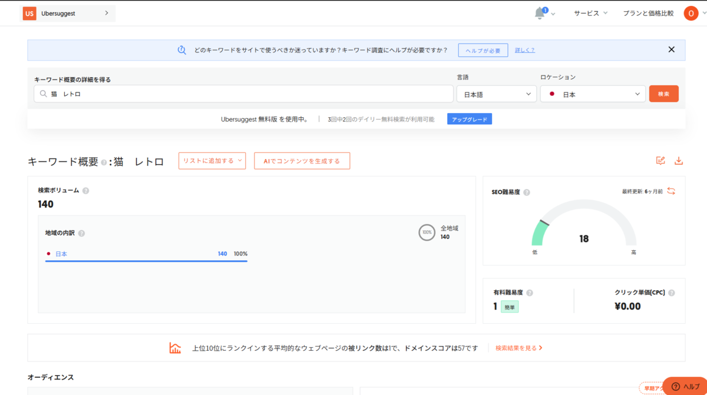This screenshot has height=395, width=707.
Task: Open the 言語 日本語 dropdown
Action: pyautogui.click(x=497, y=94)
